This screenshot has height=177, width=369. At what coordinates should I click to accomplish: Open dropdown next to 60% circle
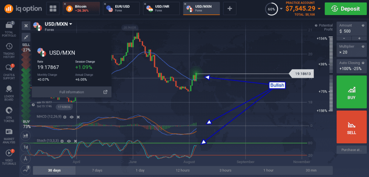click(281, 9)
